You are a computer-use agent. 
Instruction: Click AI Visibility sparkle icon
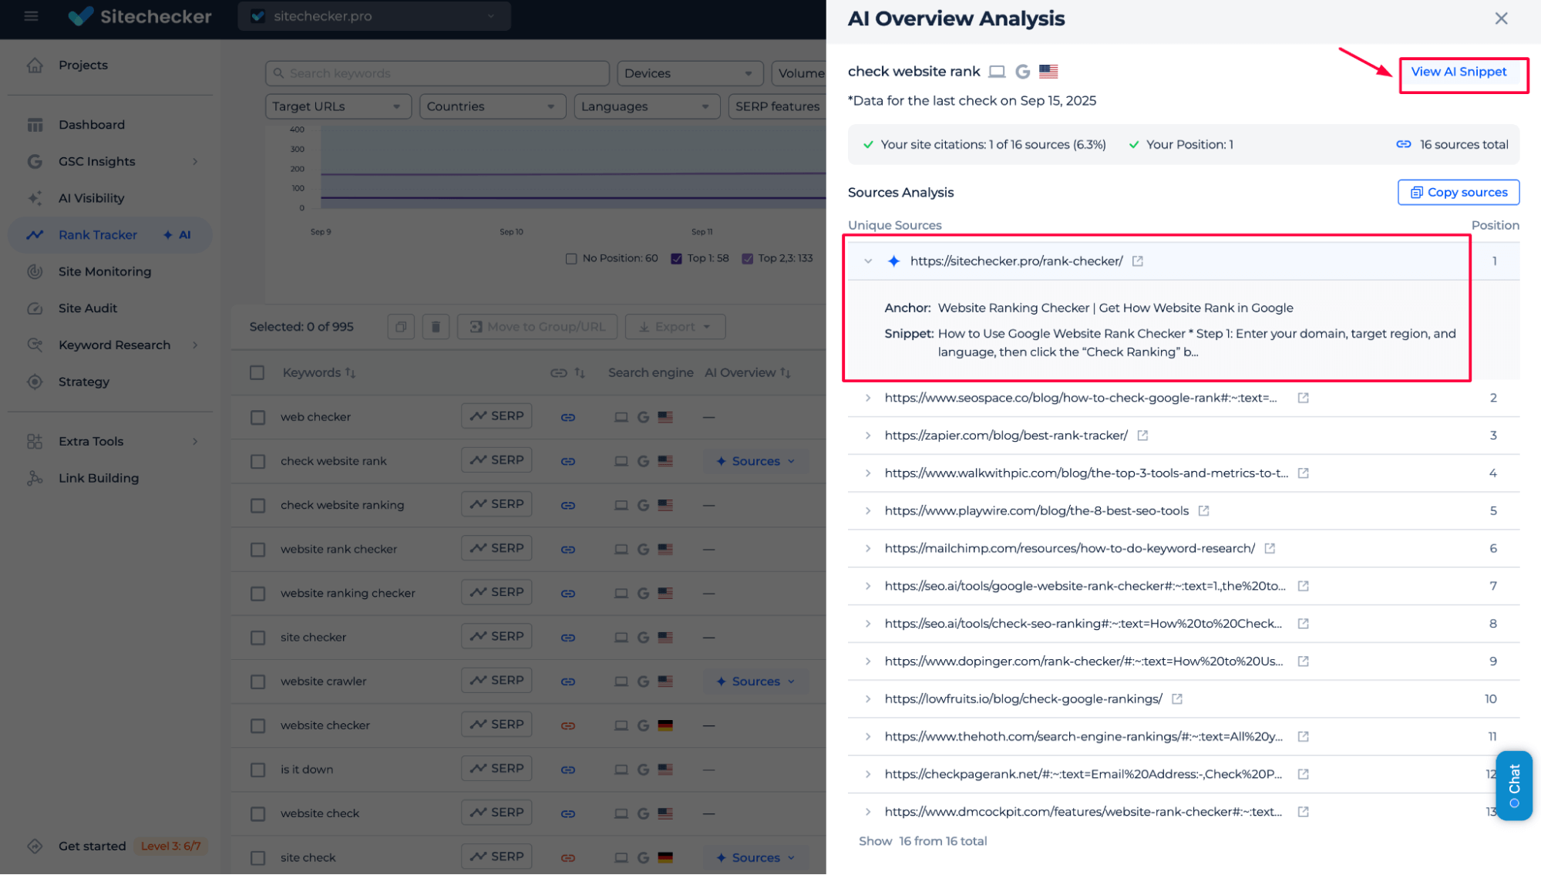pyautogui.click(x=35, y=198)
